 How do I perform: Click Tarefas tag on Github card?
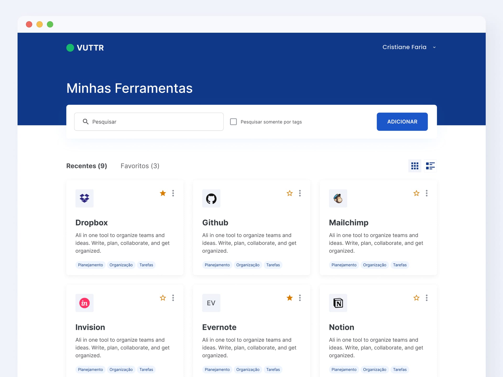click(273, 265)
